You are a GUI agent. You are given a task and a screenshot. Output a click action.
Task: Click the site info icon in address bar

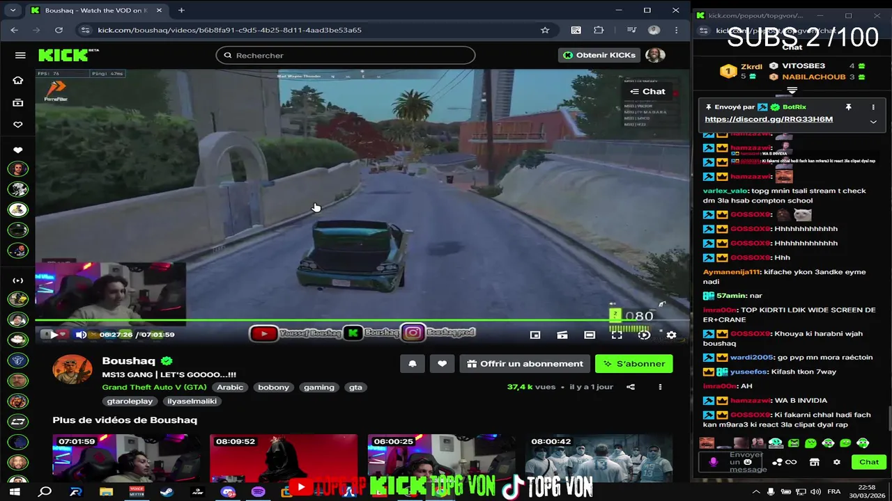coord(85,30)
